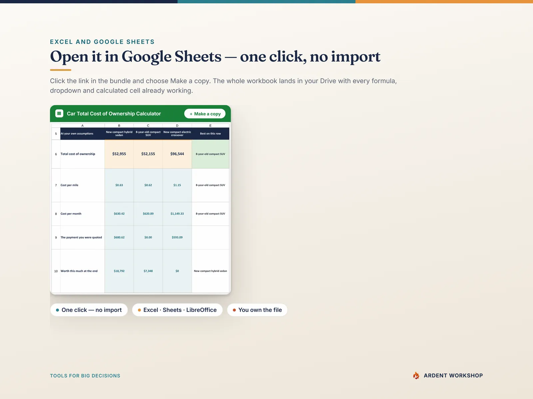
Task: Click the $0.00 cell
Action: point(148,237)
